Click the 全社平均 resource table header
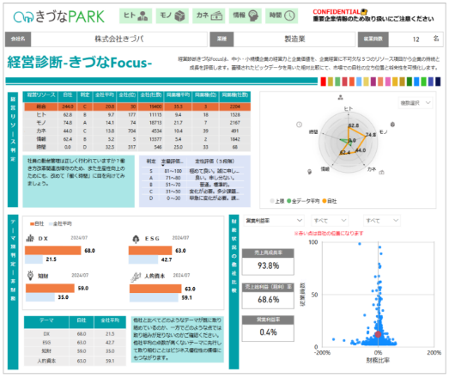Screen dimensions: 449x378 click(x=105, y=95)
